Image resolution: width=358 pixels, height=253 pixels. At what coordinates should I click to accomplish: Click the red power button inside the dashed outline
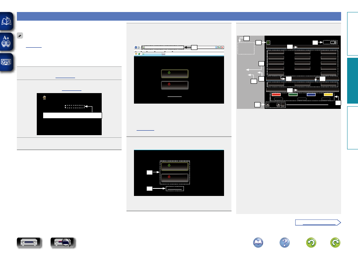point(174,178)
